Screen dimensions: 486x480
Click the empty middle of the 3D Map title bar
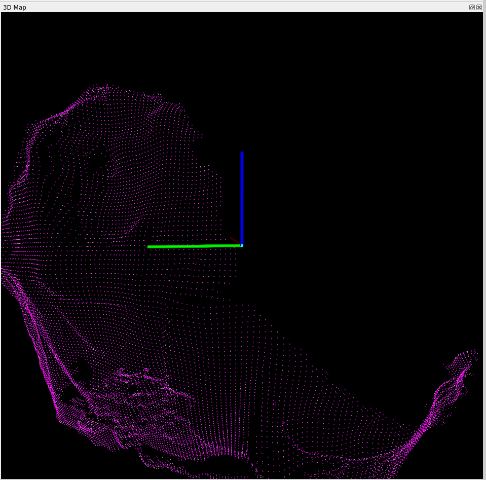pos(243,7)
